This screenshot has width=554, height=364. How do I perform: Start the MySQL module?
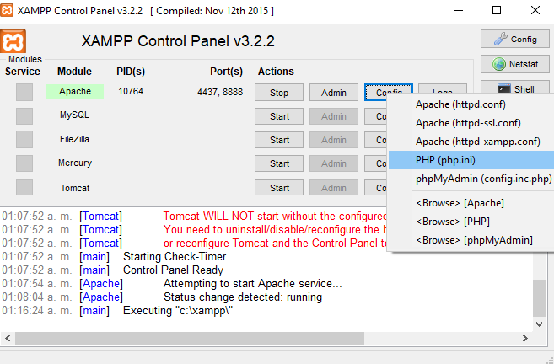[x=279, y=116]
